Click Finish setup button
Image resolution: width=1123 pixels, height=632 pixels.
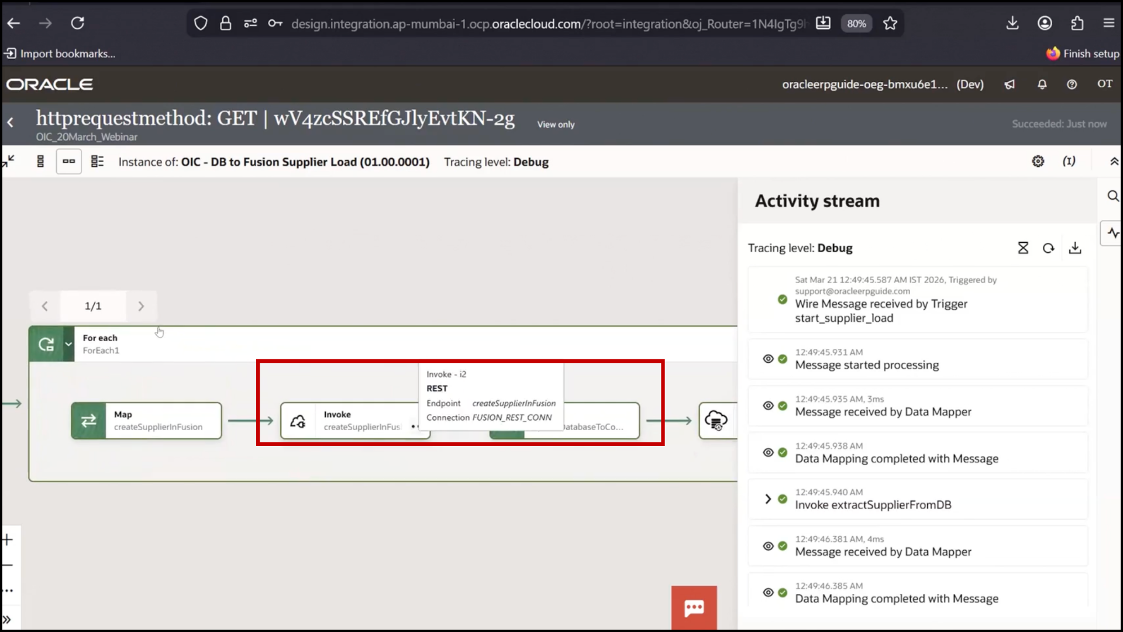[1083, 54]
